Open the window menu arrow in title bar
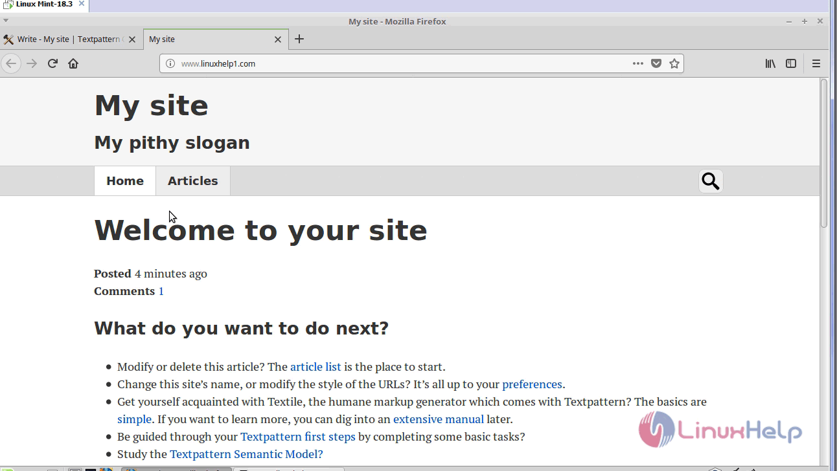 pyautogui.click(x=6, y=21)
